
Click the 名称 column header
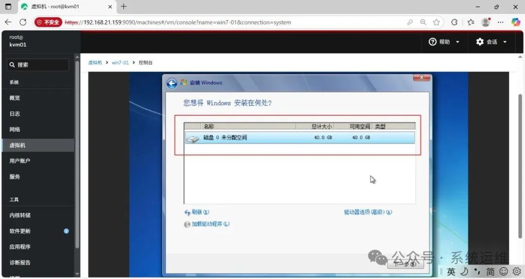tap(248, 126)
